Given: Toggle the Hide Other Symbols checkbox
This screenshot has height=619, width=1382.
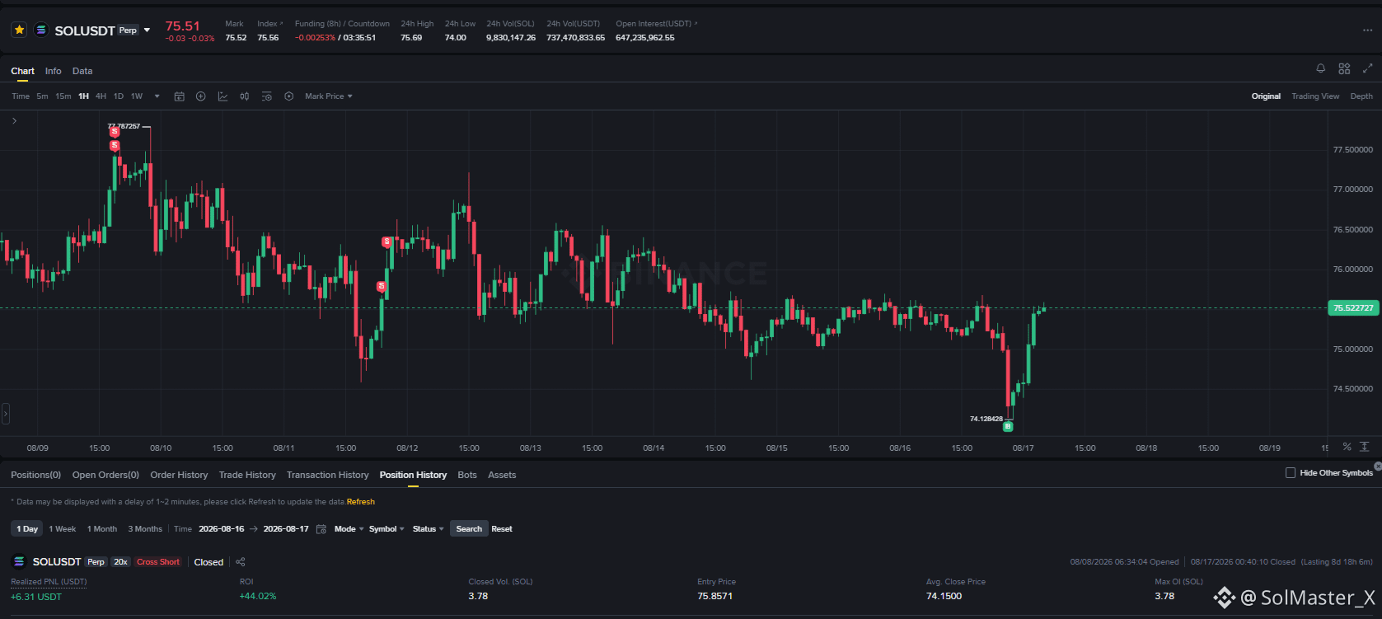Looking at the screenshot, I should [x=1291, y=472].
